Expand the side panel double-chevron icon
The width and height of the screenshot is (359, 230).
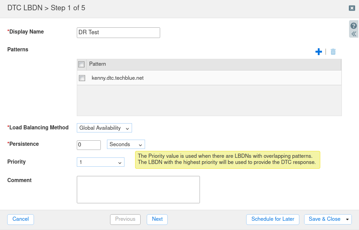354,34
